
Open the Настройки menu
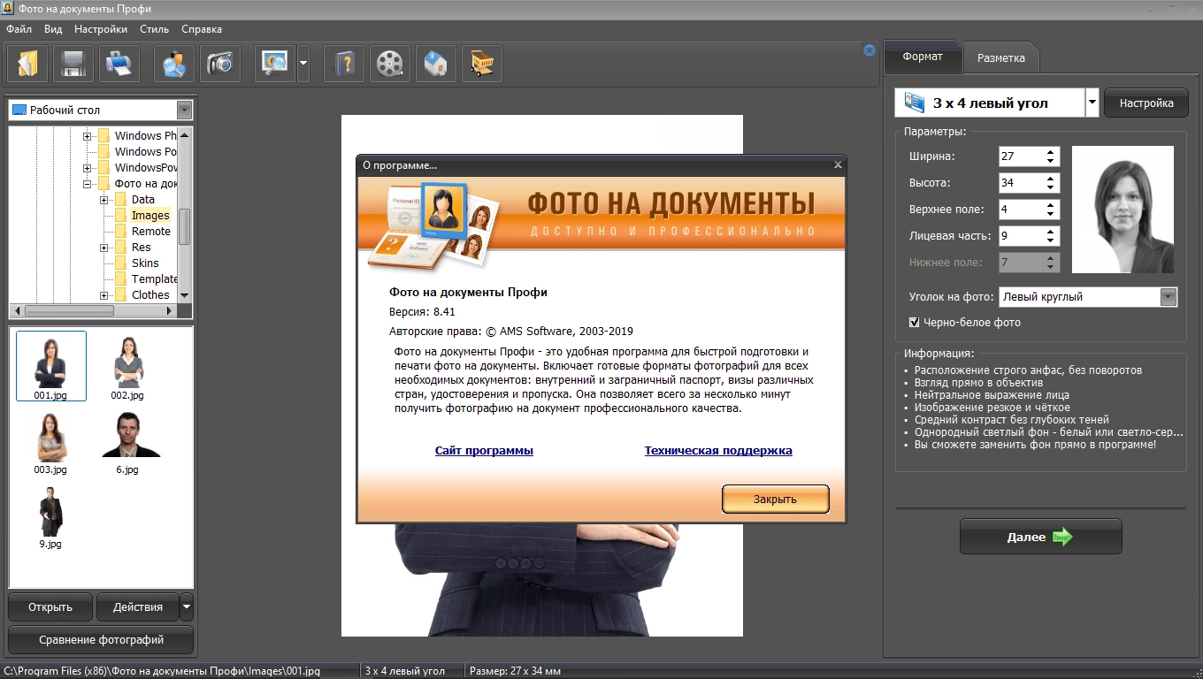(101, 29)
